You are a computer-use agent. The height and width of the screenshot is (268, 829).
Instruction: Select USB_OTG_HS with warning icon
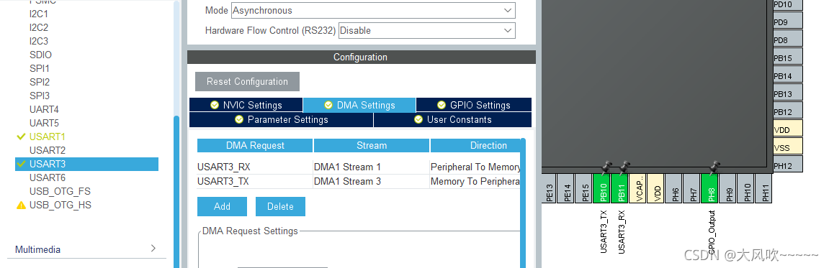[61, 205]
